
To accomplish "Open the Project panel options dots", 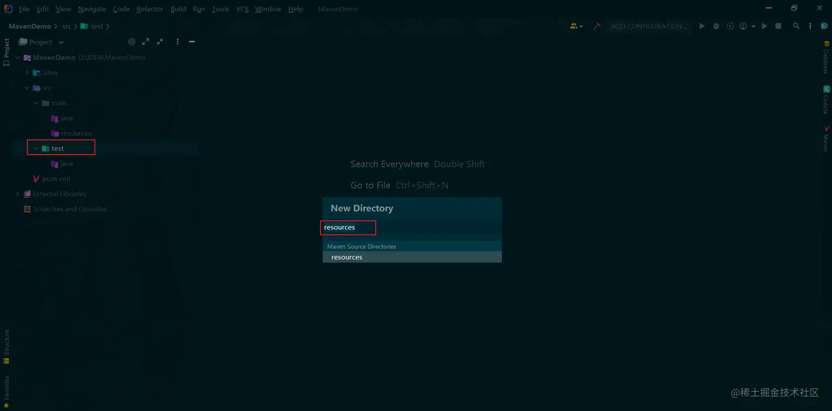I will click(x=177, y=42).
